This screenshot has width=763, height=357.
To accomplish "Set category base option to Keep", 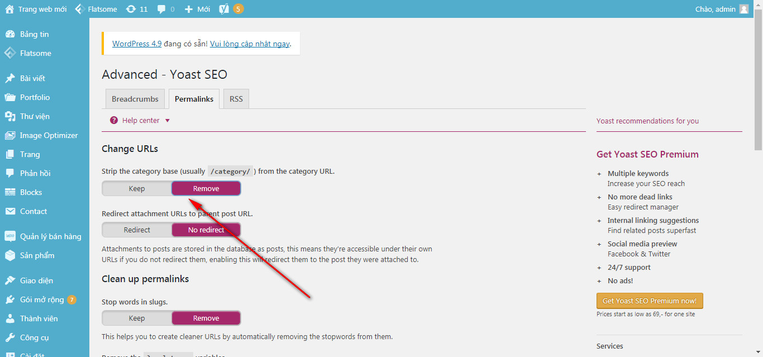I will tap(137, 189).
